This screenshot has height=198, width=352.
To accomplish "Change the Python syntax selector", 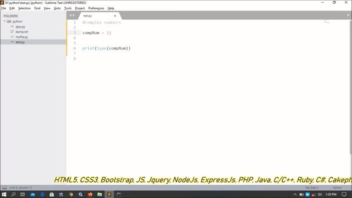I will pos(337,188).
